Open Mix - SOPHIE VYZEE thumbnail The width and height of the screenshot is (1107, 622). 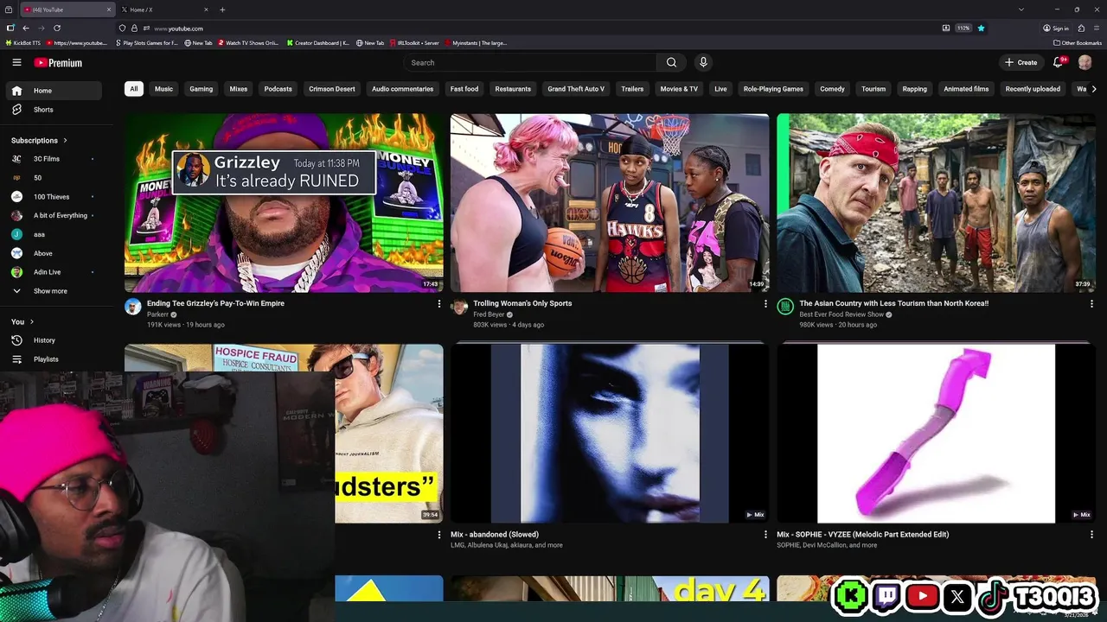click(936, 434)
